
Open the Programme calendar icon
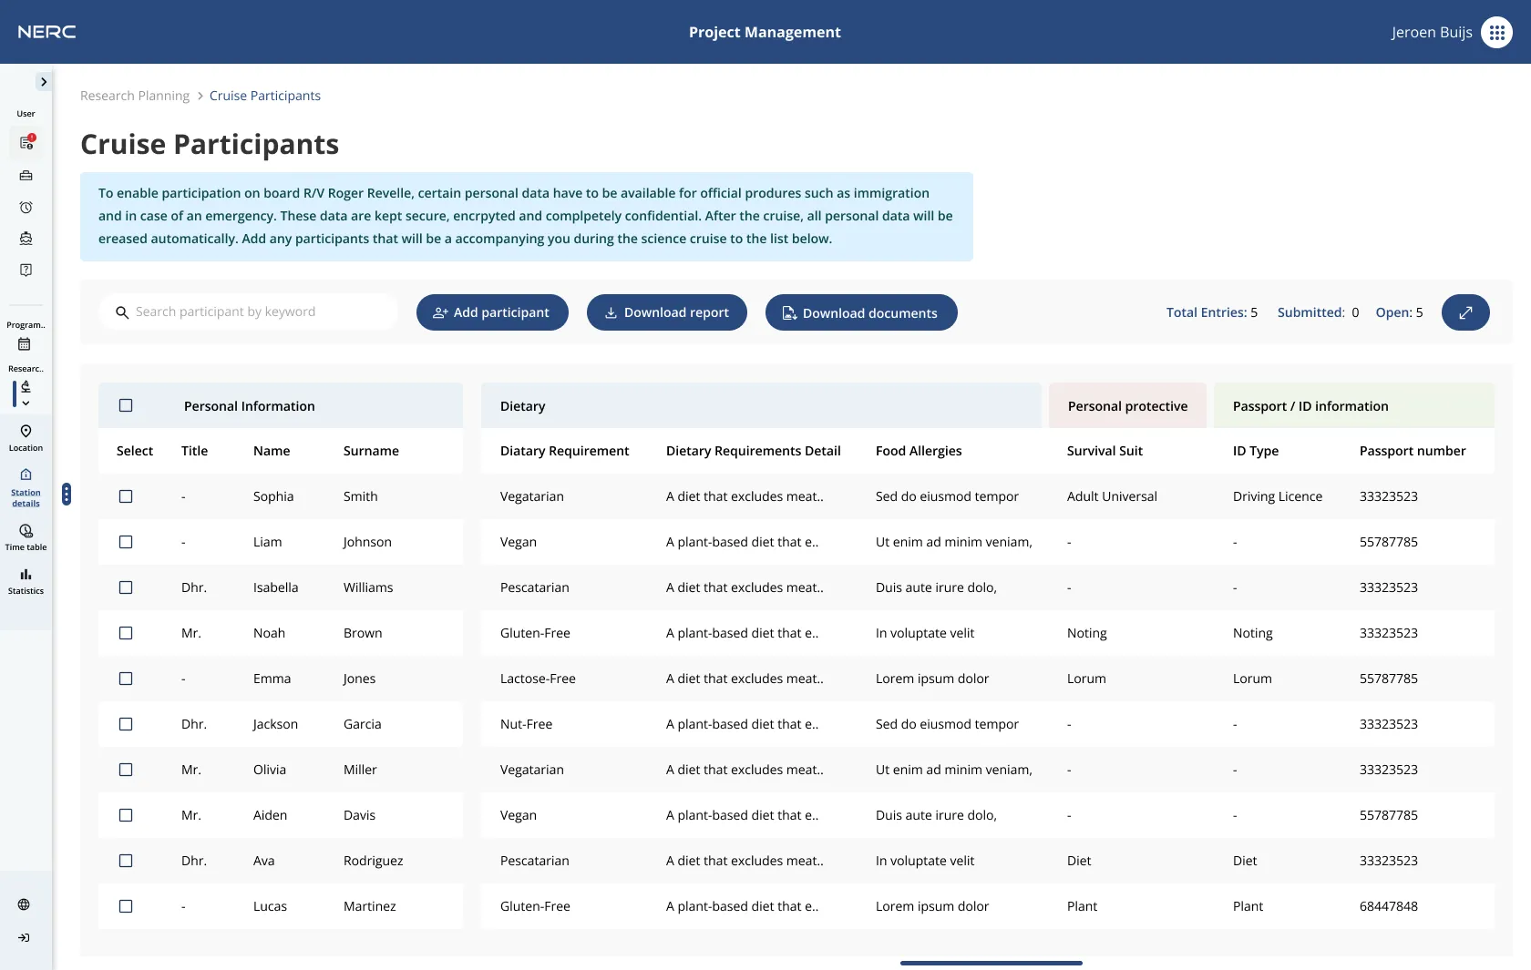[x=25, y=344]
